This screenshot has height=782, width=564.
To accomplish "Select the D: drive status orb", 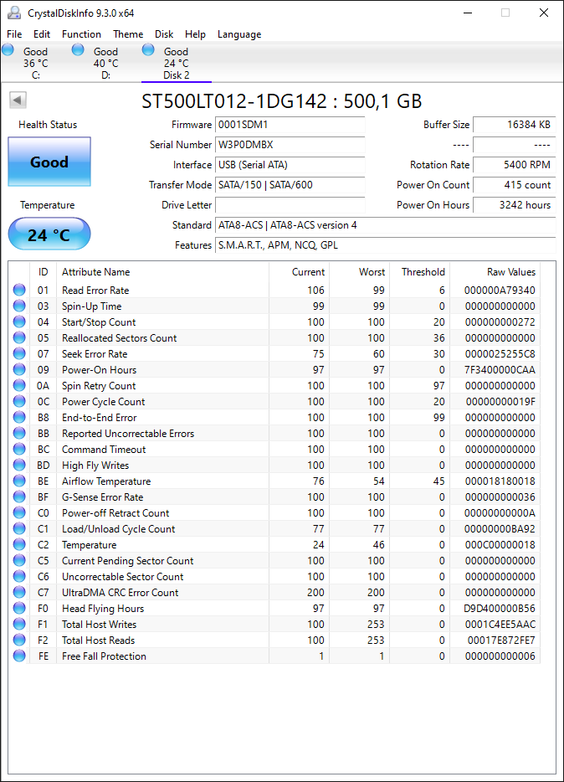I will pyautogui.click(x=78, y=49).
